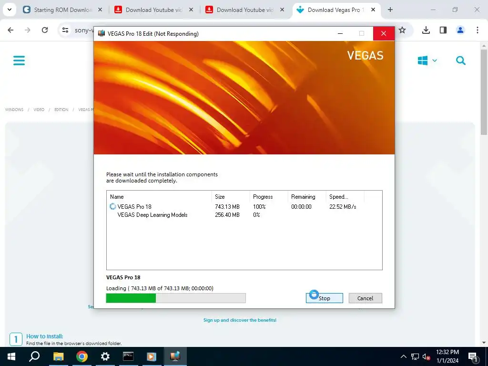Click the network tray icon
The width and height of the screenshot is (488, 366).
tap(415, 356)
